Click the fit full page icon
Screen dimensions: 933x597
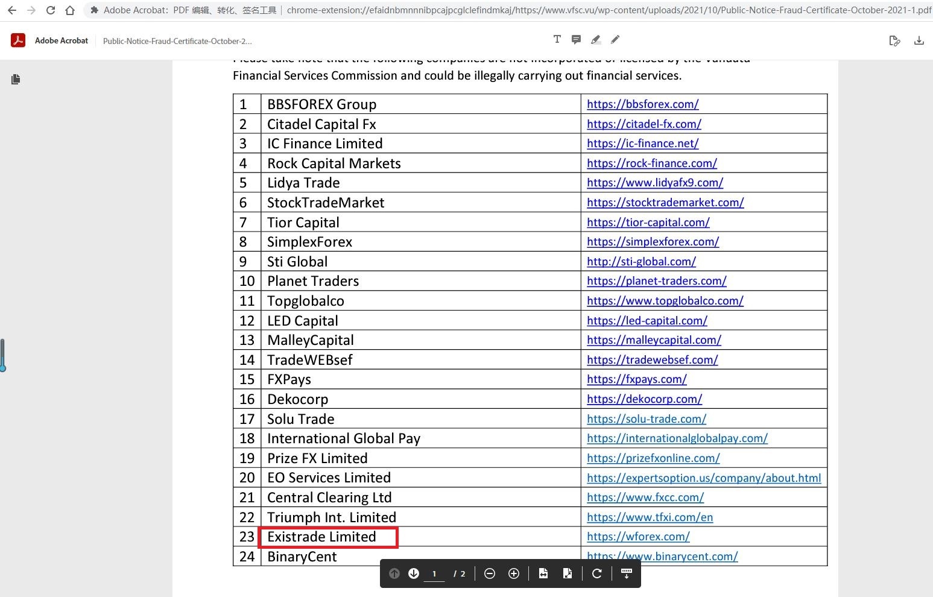click(x=568, y=573)
